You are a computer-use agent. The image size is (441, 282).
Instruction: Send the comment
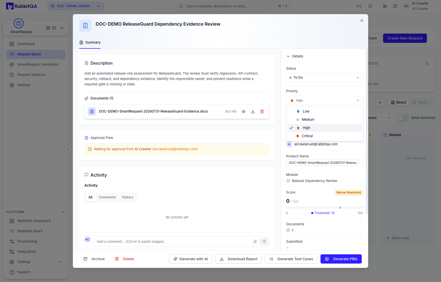pos(264,241)
